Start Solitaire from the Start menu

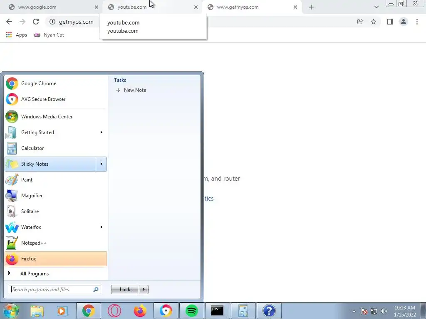(x=56, y=211)
